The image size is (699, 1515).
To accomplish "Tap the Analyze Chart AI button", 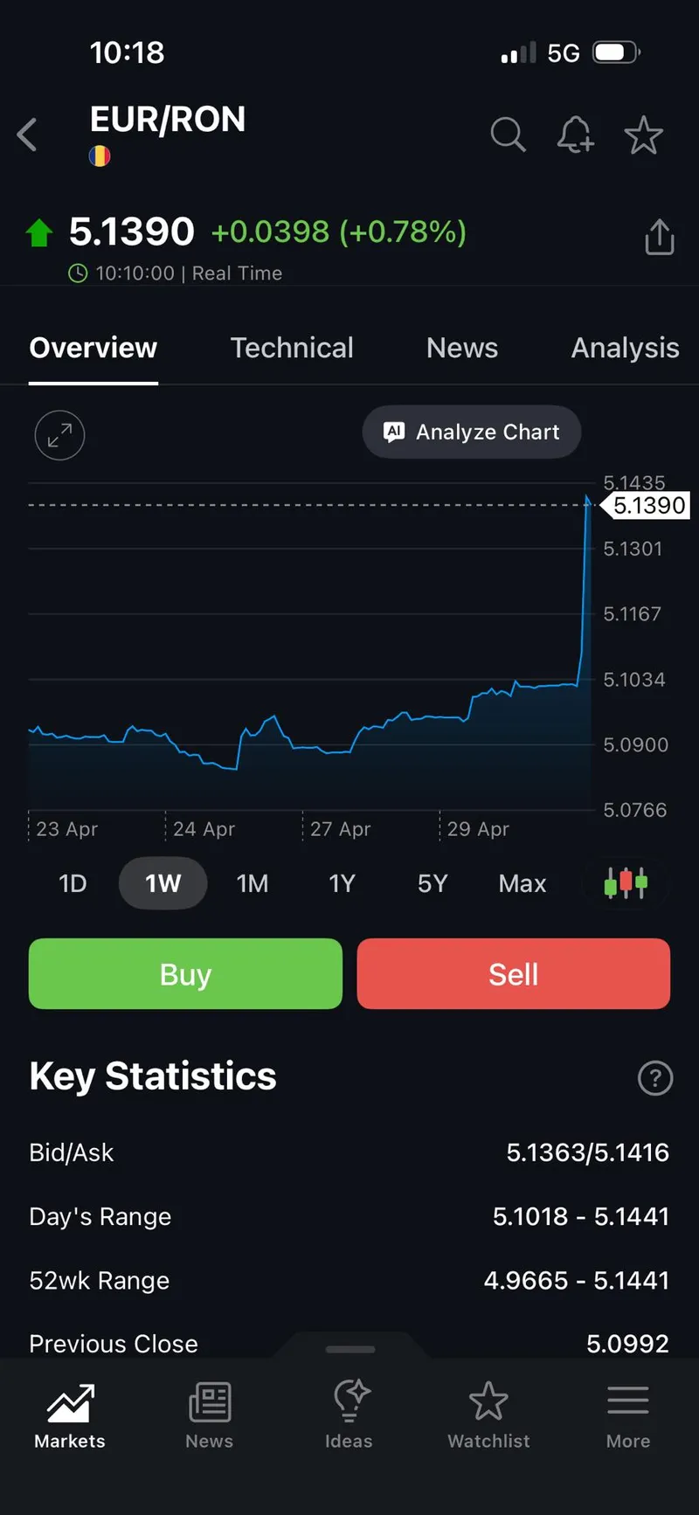I will pos(472,432).
